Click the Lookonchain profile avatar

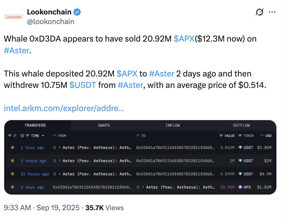14,17
